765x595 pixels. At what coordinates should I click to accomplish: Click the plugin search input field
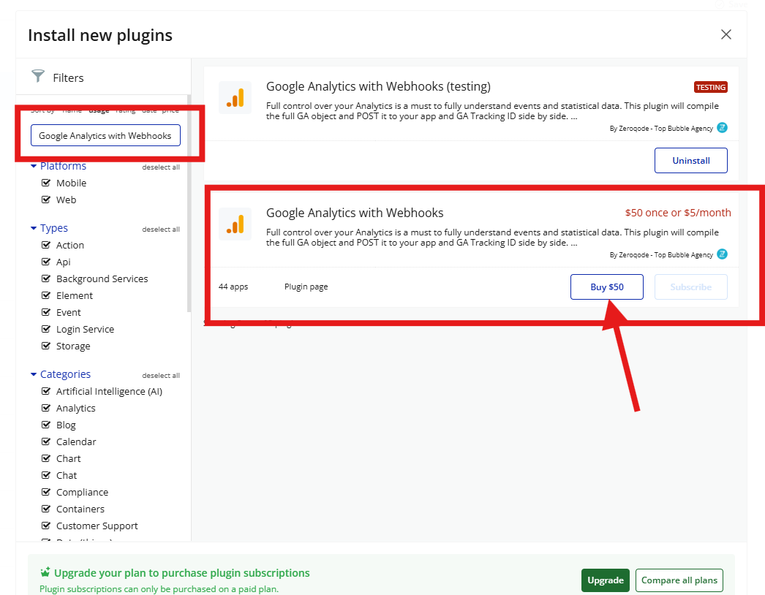pyautogui.click(x=105, y=135)
